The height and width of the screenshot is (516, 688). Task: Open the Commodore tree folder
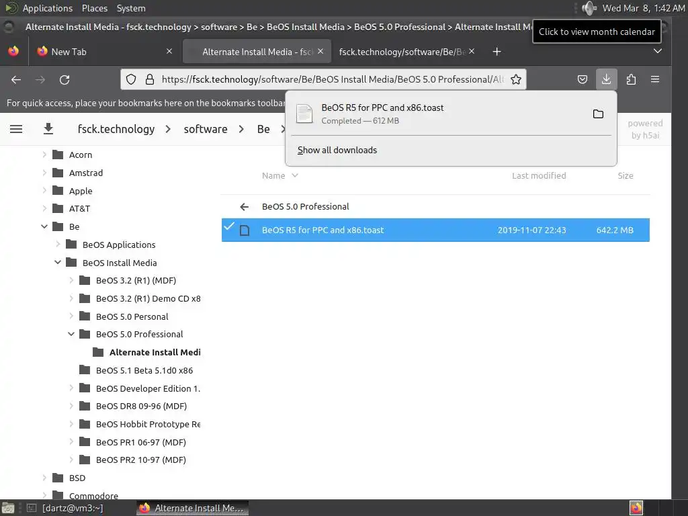pyautogui.click(x=93, y=496)
